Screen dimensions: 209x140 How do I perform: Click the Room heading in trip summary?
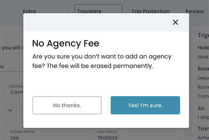coord(203,69)
